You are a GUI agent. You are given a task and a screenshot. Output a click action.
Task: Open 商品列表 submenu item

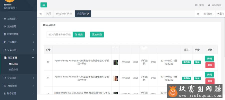(13, 64)
